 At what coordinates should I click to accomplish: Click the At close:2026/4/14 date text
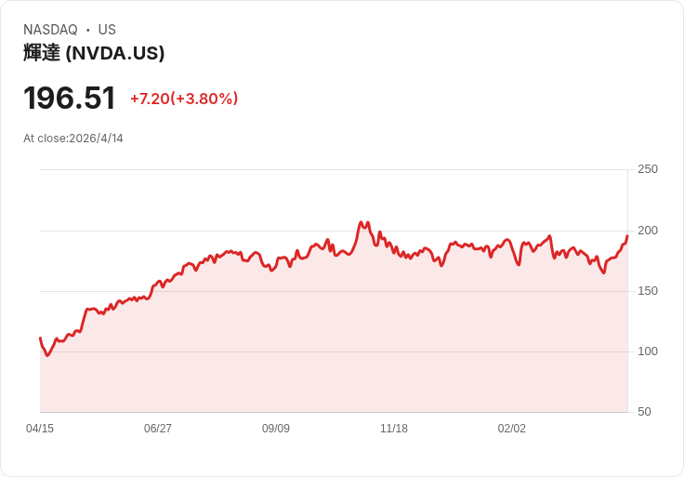[x=73, y=139]
